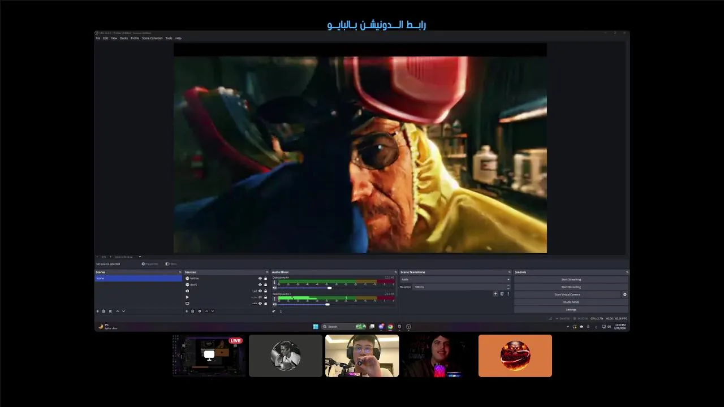This screenshot has height=407, width=724.
Task: Click Start Recording button
Action: click(571, 287)
